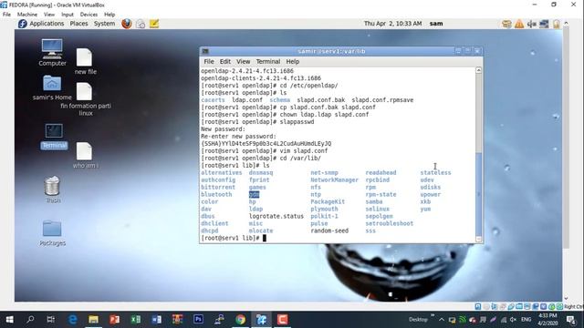
Task: Open the Windows Start menu
Action: 10,320
